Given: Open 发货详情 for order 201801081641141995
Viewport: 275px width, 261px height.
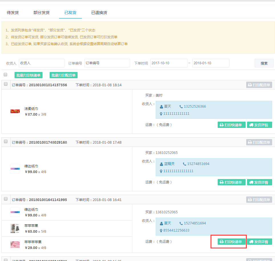Looking at the screenshot, I should pyautogui.click(x=259, y=242).
